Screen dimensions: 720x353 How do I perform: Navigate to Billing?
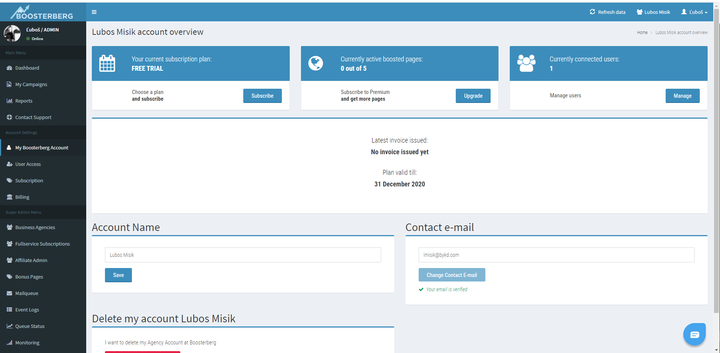[x=43, y=197]
